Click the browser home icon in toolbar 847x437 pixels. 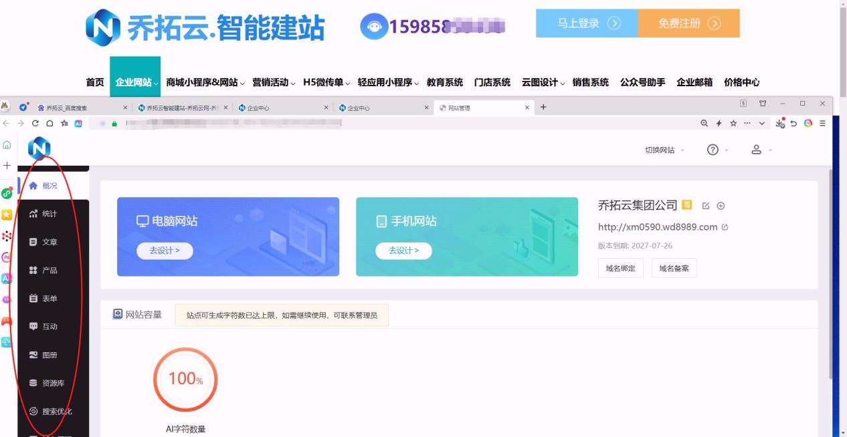click(50, 124)
